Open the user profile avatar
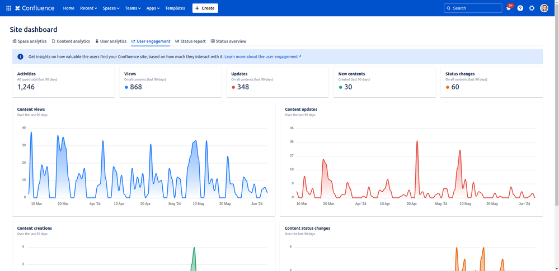The height and width of the screenshot is (271, 559). click(544, 8)
